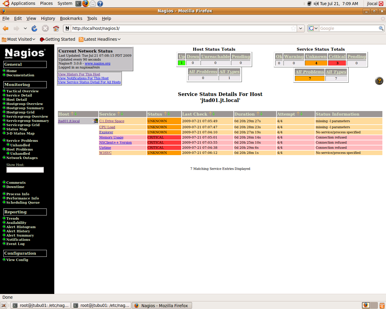Click the network connection tray icon
This screenshot has height=309, width=386.
tap(309, 4)
